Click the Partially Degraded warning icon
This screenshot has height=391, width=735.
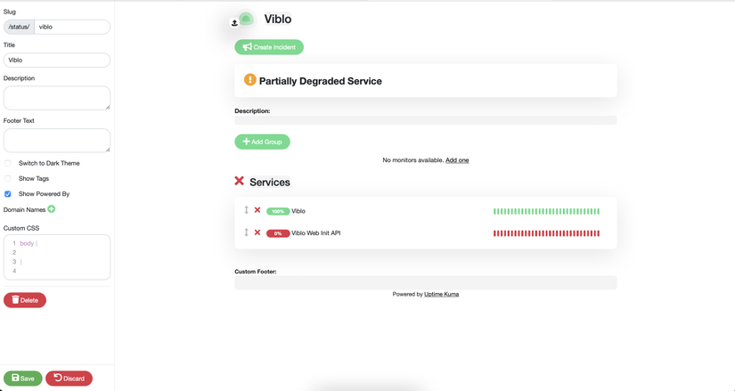pos(249,79)
